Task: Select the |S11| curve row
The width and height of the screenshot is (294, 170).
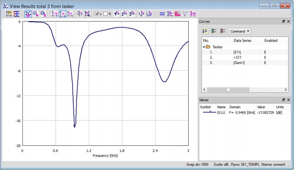Action: [245, 52]
